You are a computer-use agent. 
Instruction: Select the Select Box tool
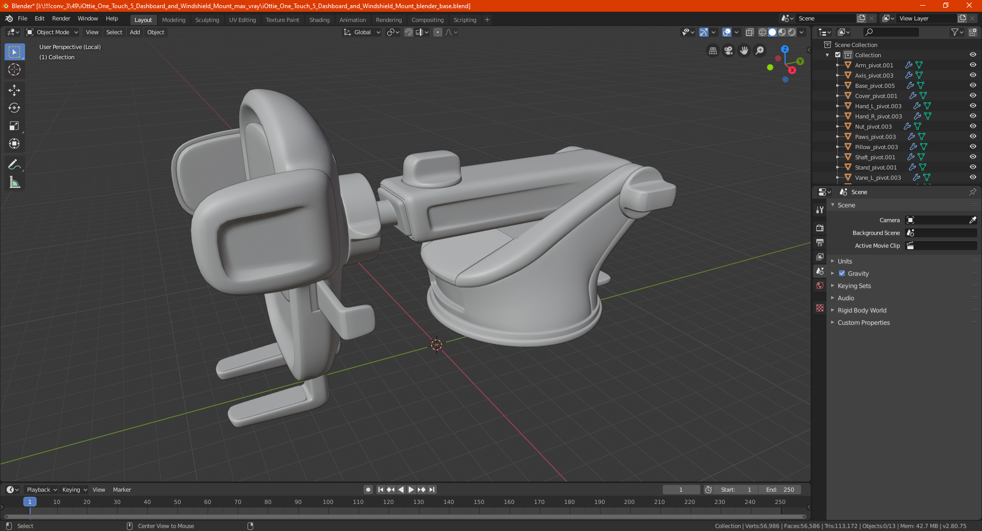click(14, 52)
